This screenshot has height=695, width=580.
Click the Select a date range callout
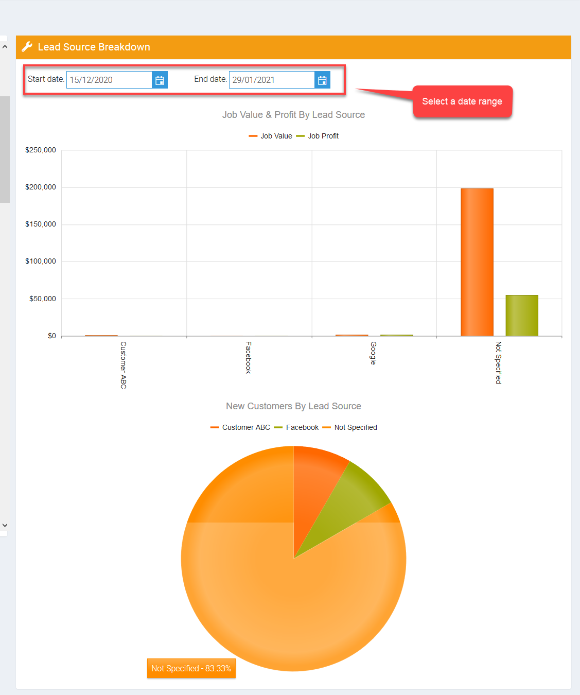tap(462, 101)
